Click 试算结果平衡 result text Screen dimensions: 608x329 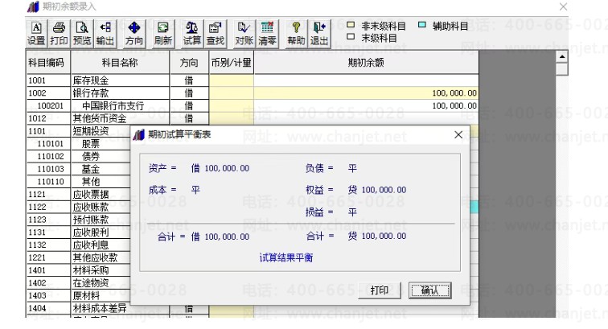(x=286, y=257)
